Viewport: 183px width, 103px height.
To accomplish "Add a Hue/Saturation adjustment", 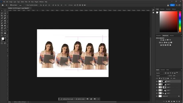I will (x=160, y=43).
